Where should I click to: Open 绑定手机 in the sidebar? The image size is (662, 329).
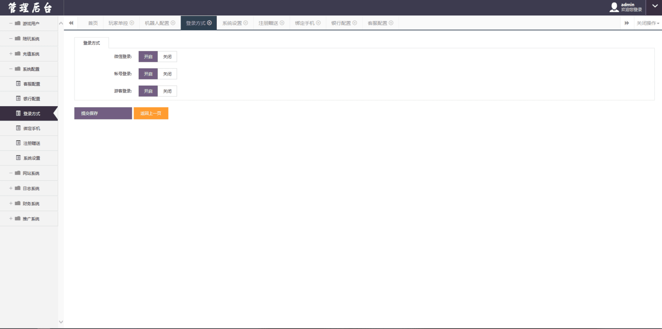(x=31, y=128)
